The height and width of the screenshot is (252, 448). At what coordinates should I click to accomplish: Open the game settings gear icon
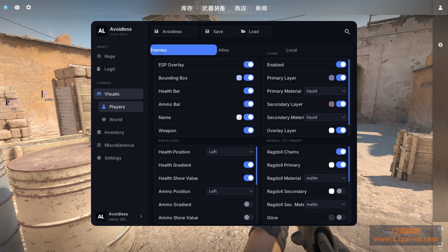29,7
